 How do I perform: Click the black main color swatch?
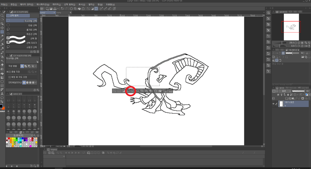[1, 106]
